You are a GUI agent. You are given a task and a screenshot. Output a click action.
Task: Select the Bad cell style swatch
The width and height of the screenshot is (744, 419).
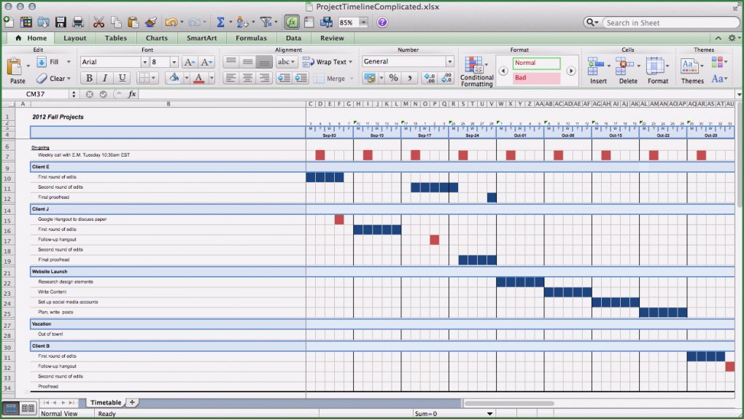pos(536,78)
